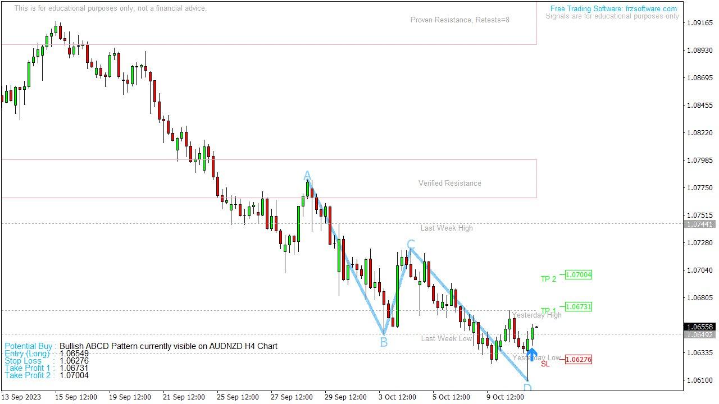Click the 'Stop Loss' value 1.06276 in panel

click(x=74, y=361)
